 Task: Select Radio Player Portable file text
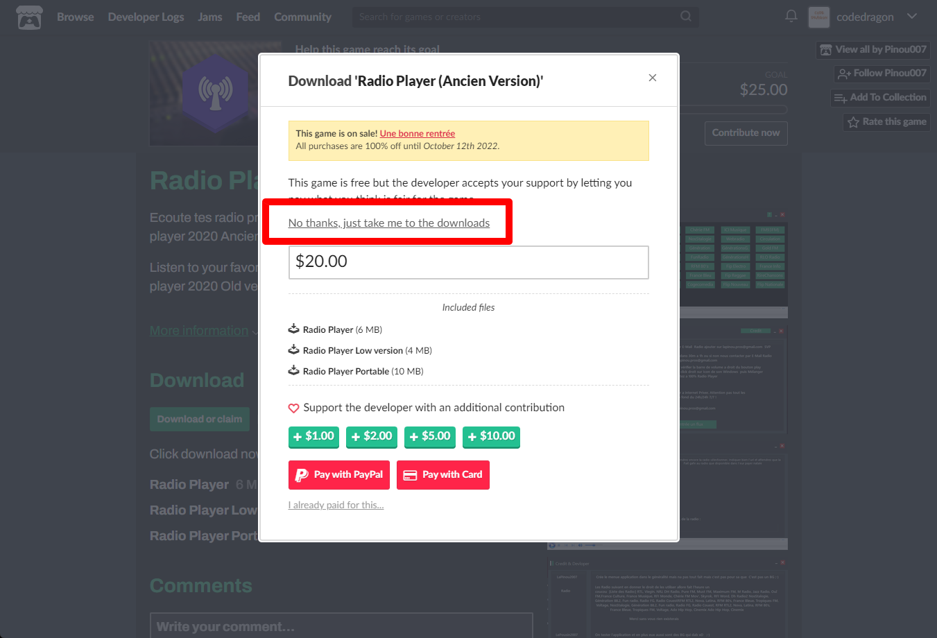coord(346,371)
